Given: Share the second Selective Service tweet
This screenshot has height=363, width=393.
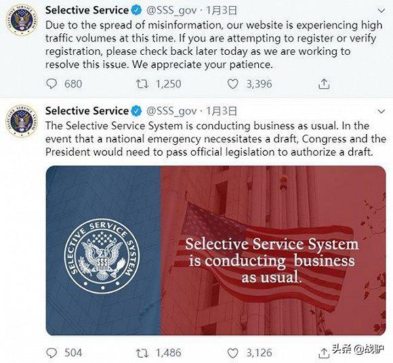Looking at the screenshot, I should coord(324,353).
